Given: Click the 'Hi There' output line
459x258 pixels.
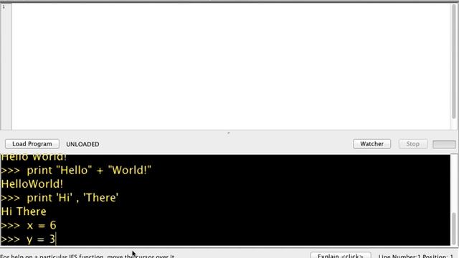Looking at the screenshot, I should click(x=24, y=211).
